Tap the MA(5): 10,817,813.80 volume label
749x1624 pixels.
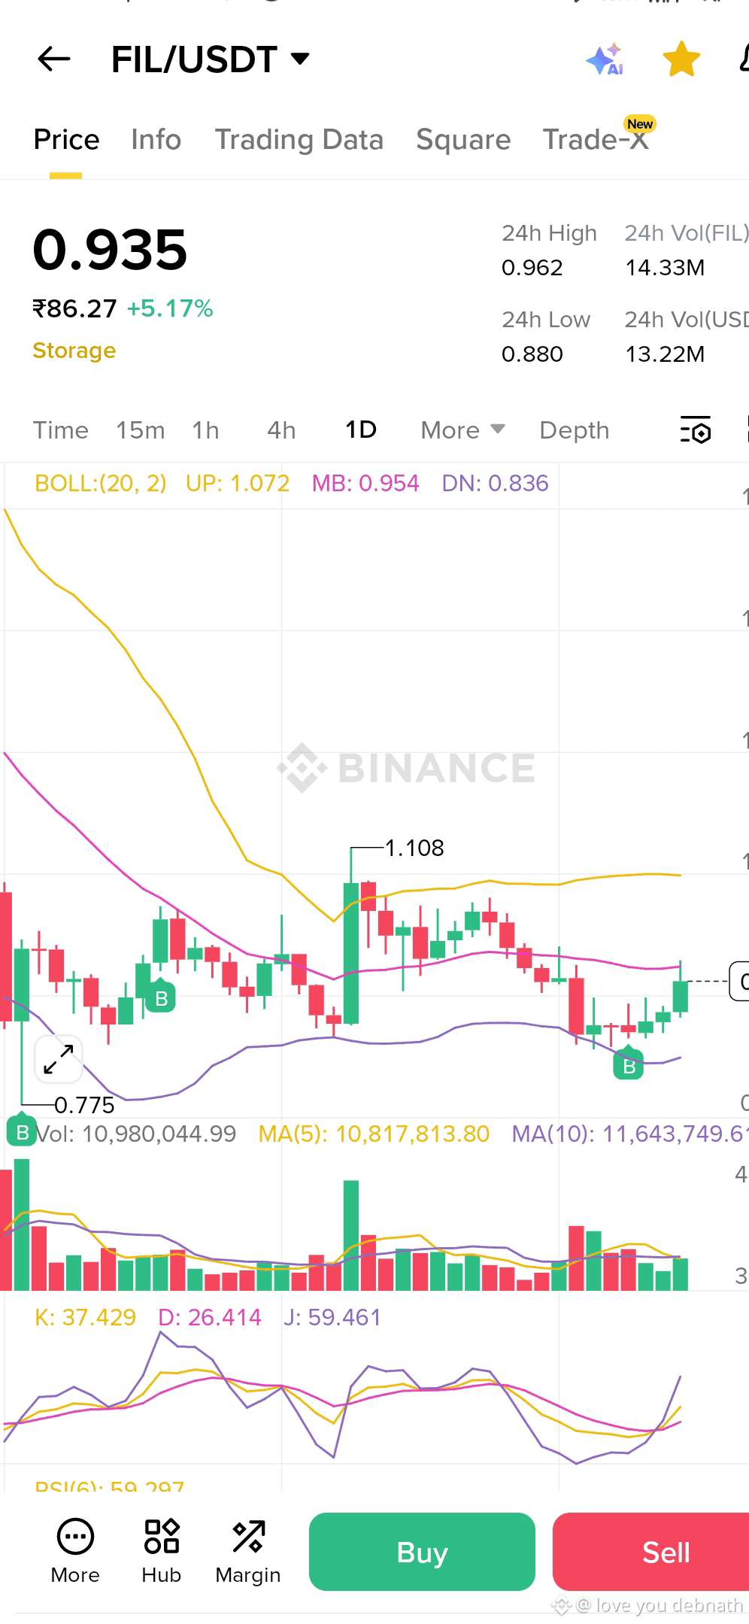coord(374,1134)
